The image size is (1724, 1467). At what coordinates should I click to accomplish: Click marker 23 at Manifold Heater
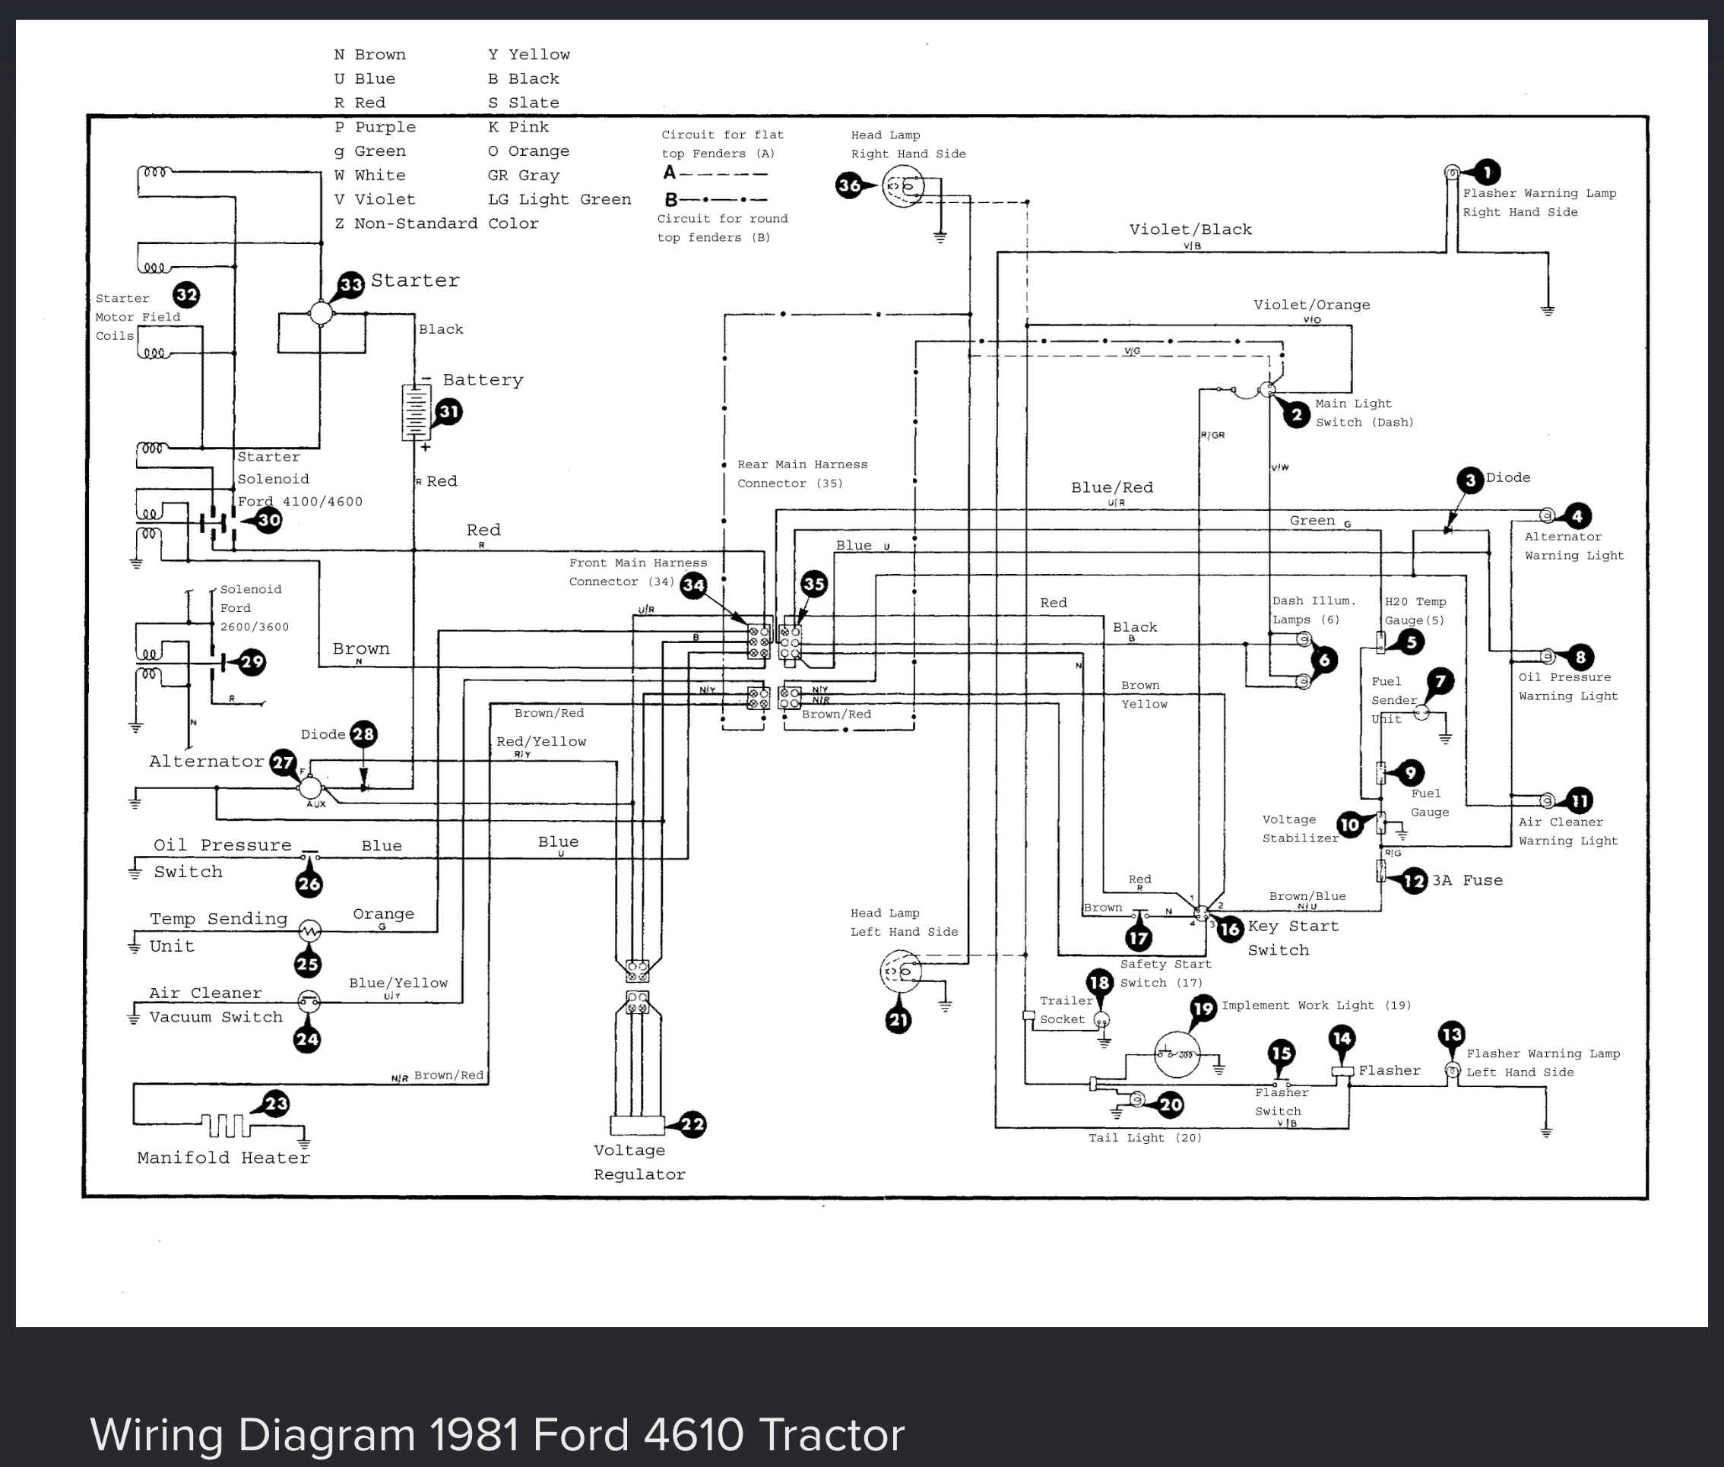pyautogui.click(x=275, y=1104)
